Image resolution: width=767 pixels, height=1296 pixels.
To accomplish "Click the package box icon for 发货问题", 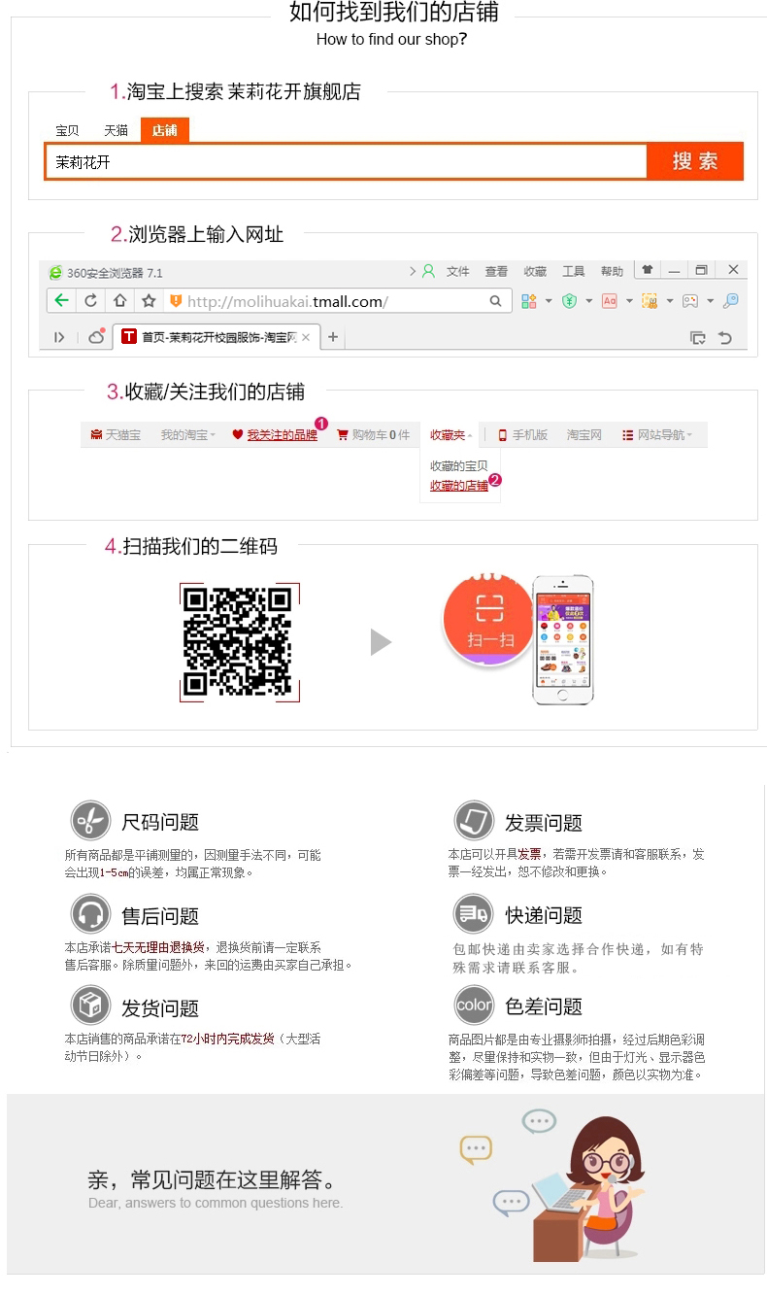I will click(90, 1006).
